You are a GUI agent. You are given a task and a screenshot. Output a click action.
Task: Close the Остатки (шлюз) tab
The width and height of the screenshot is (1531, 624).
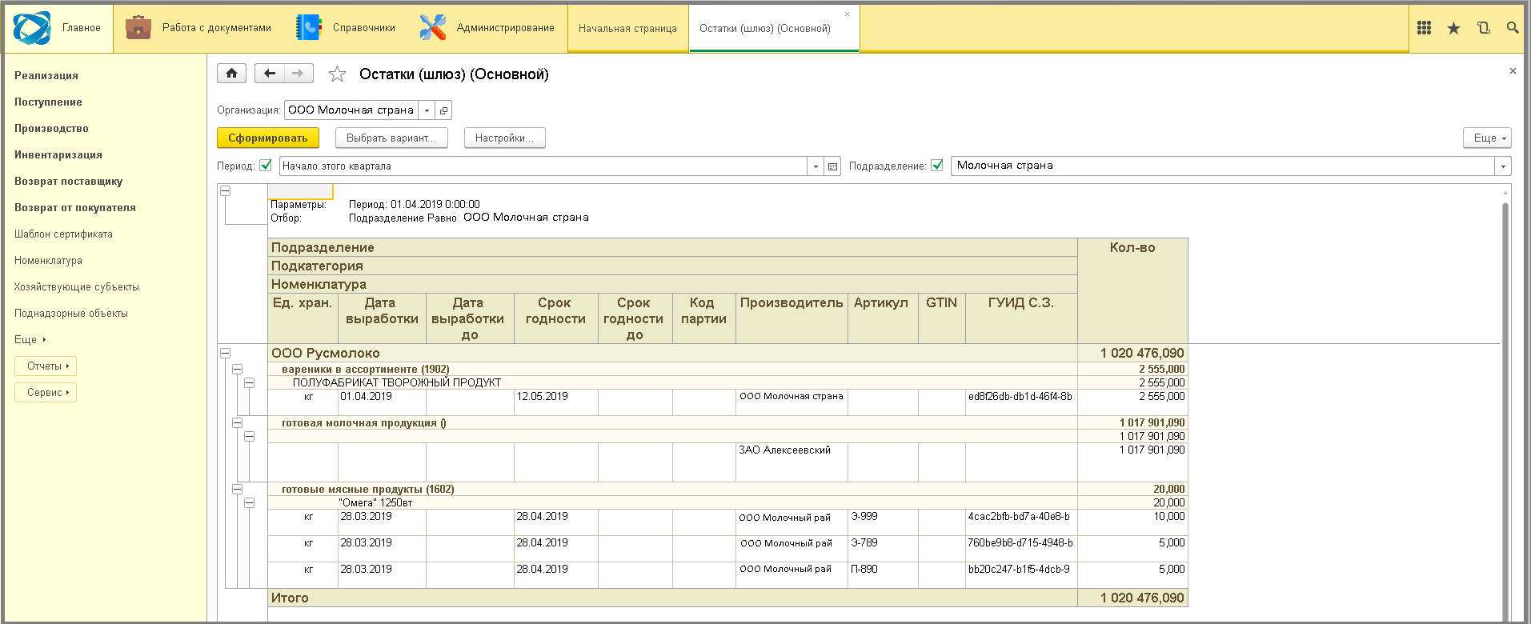pos(848,14)
